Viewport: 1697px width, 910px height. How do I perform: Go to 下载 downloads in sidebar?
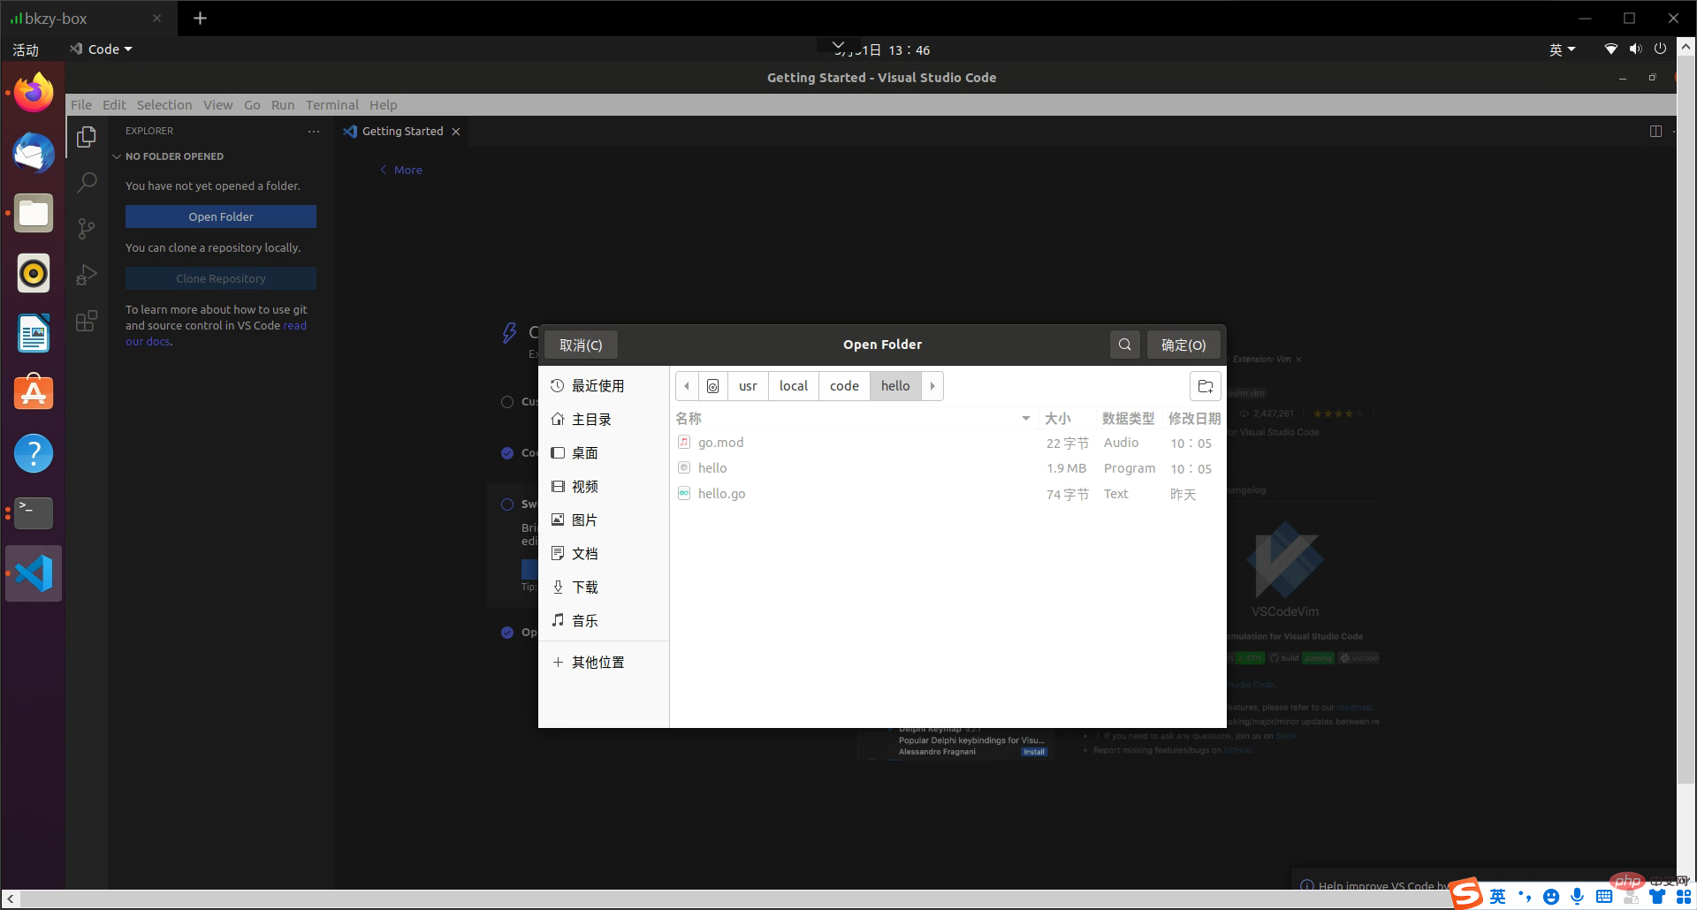tap(604, 588)
